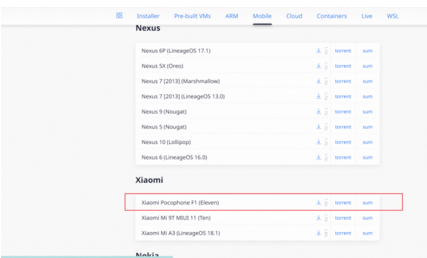
Task: Select the Xiaomi Pocophone F1 (Eleven) text
Action: 180,203
